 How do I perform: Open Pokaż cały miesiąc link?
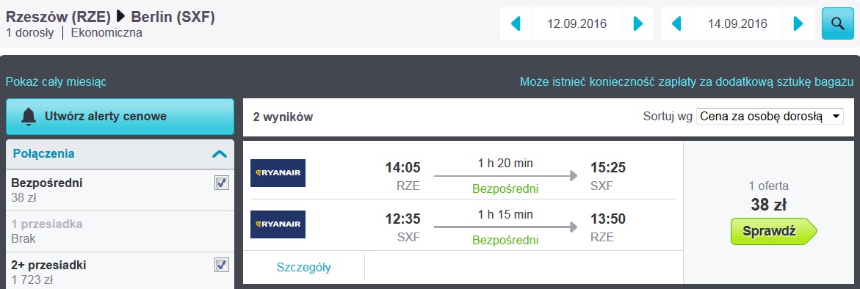pyautogui.click(x=56, y=82)
